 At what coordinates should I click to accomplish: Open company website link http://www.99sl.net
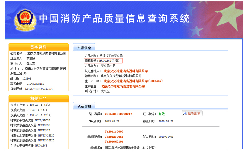(x=39, y=89)
